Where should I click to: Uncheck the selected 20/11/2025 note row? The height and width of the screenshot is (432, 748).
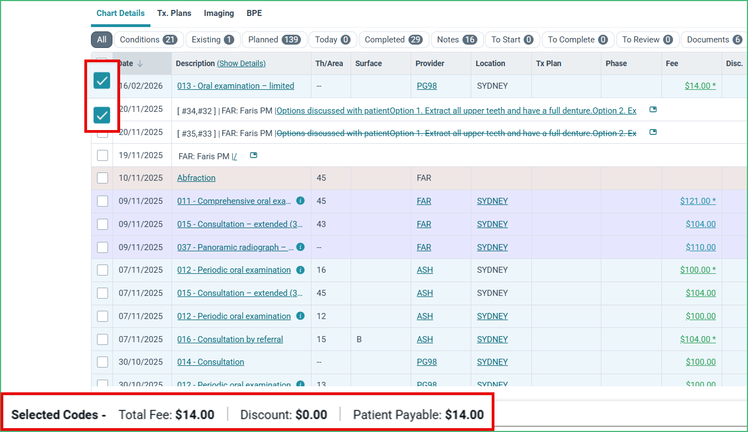[x=102, y=115]
